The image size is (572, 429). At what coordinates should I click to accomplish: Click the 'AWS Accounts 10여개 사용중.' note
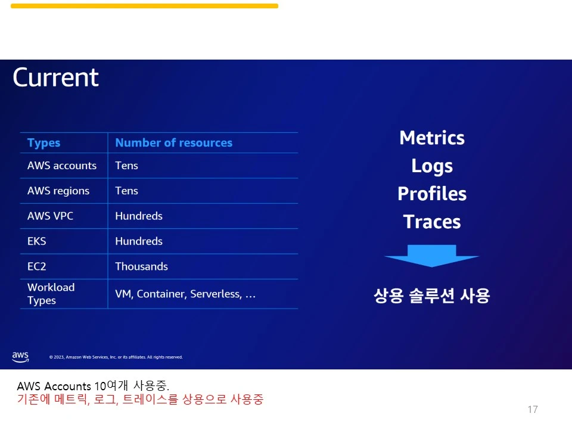[93, 386]
